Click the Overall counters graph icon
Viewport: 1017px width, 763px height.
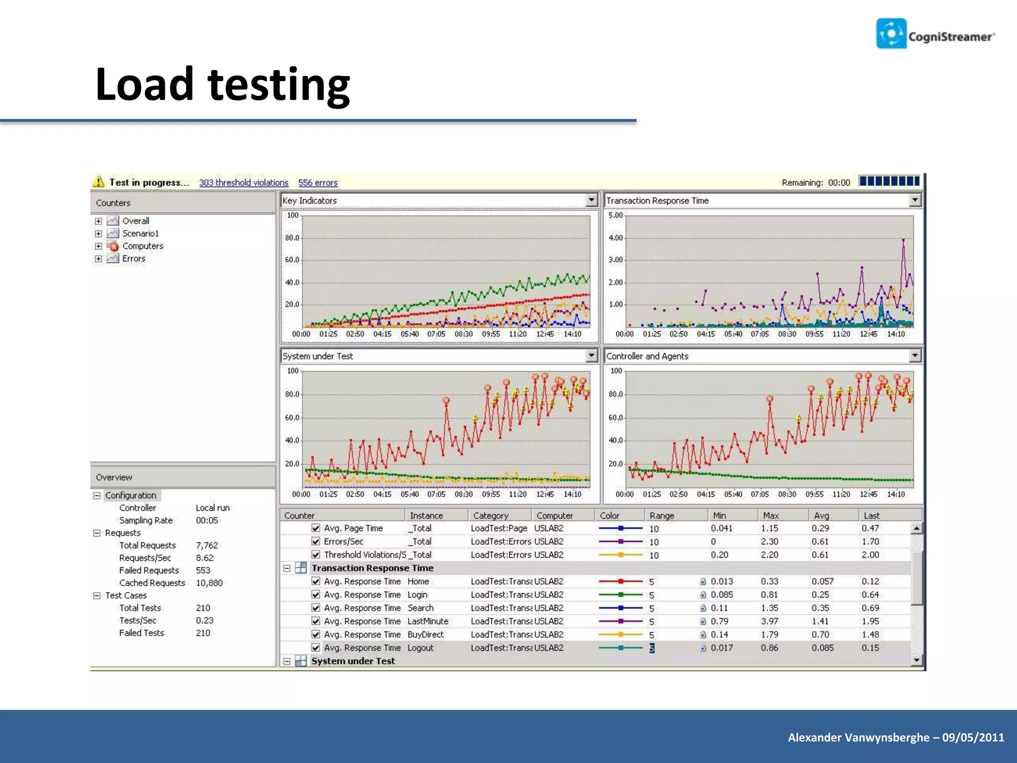coord(113,221)
